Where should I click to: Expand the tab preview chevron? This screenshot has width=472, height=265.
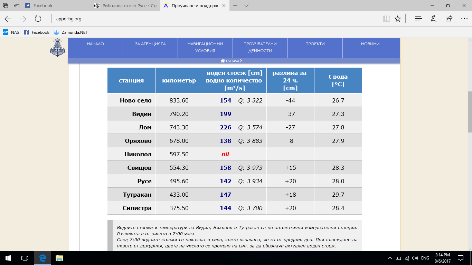tap(246, 6)
